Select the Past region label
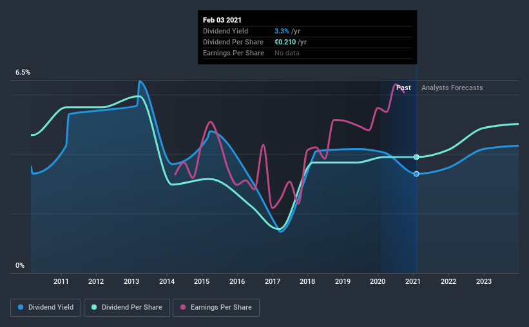This screenshot has height=327, width=529. point(403,88)
